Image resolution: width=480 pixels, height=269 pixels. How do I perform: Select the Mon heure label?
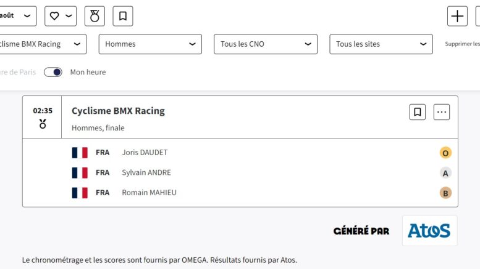(x=88, y=72)
